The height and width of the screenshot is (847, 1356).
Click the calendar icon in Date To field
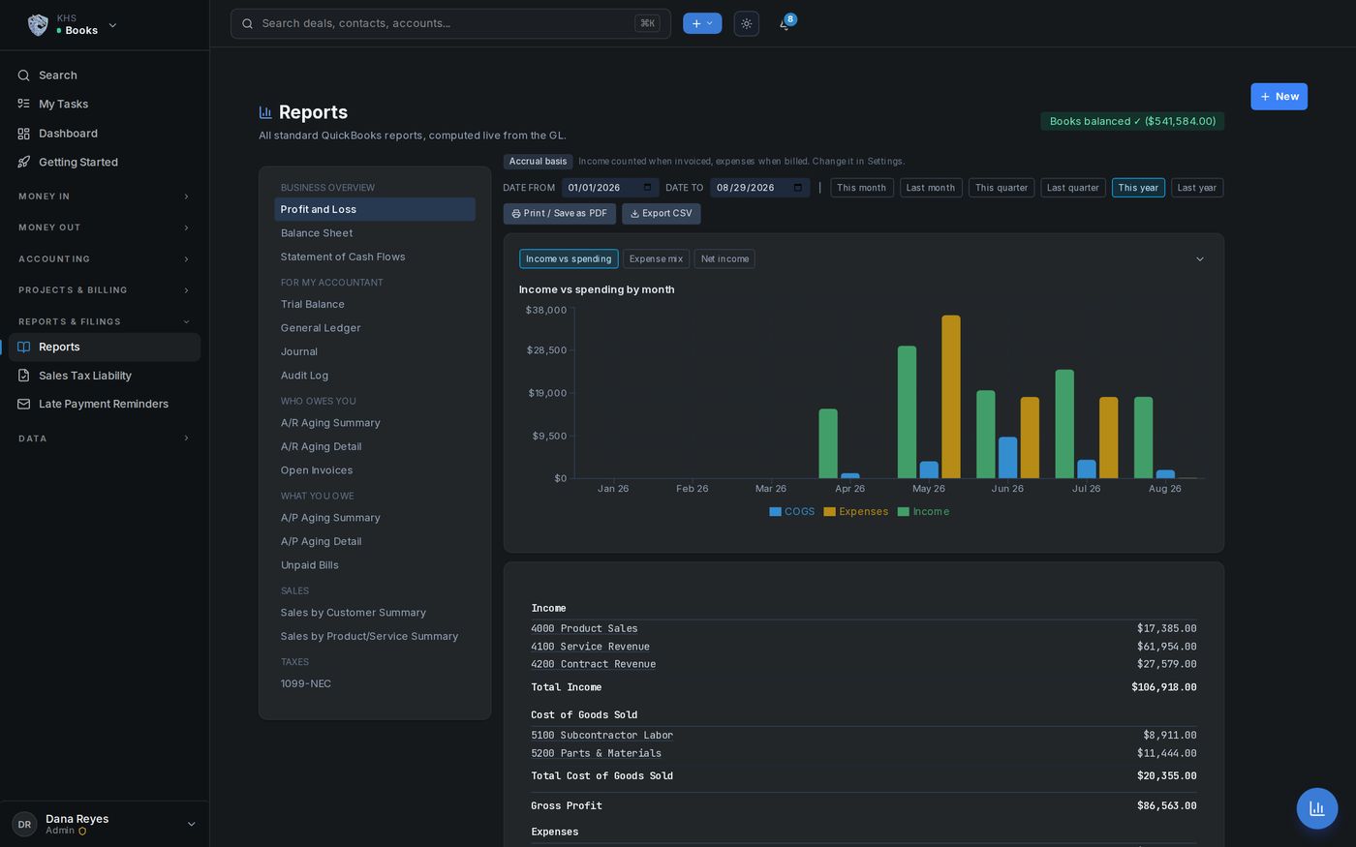pos(798,188)
